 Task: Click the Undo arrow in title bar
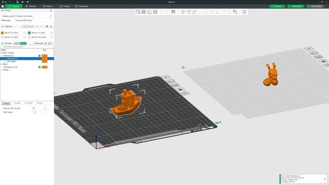23,2
